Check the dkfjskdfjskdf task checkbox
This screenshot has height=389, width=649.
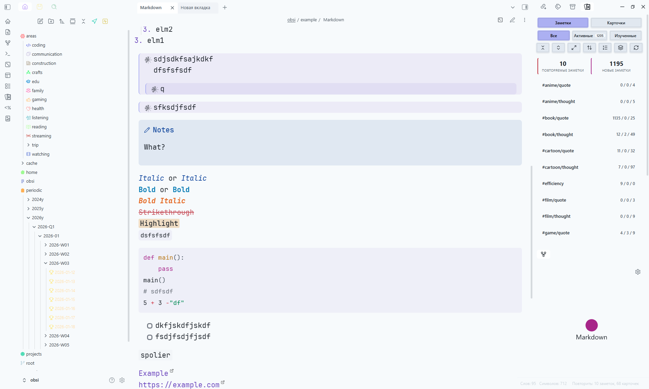[x=150, y=326]
